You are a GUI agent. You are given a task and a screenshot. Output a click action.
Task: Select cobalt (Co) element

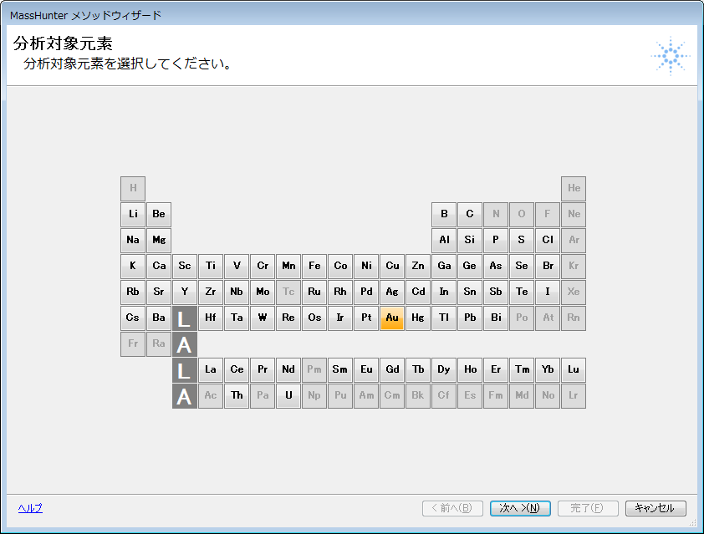coord(340,267)
